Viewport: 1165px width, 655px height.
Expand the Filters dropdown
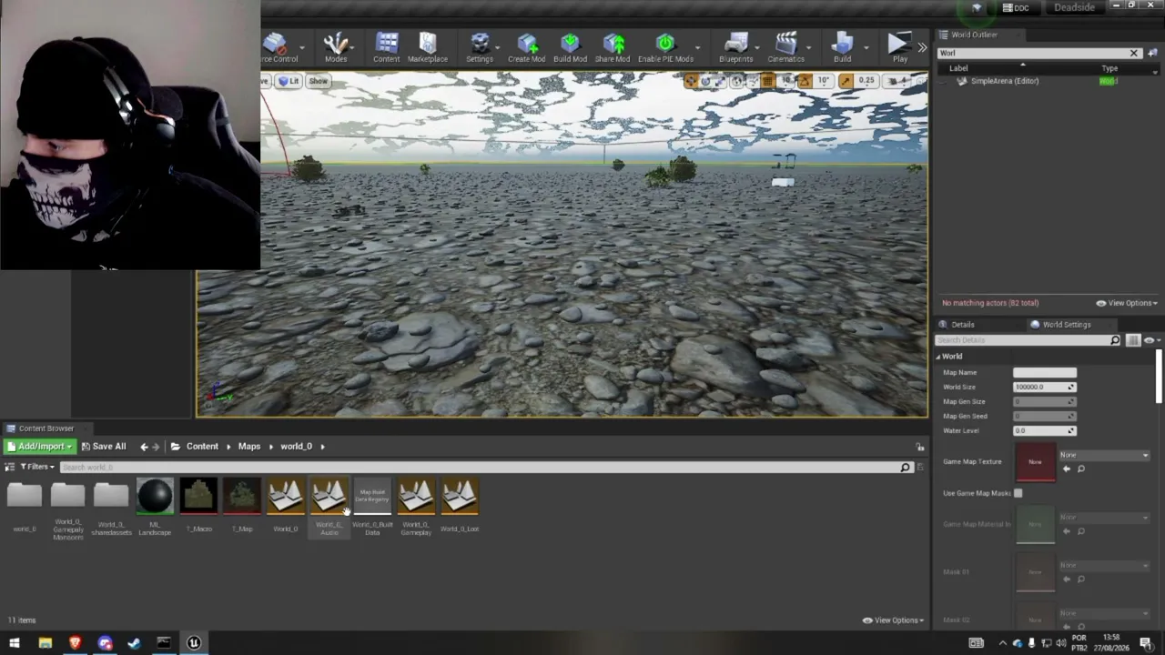click(37, 467)
